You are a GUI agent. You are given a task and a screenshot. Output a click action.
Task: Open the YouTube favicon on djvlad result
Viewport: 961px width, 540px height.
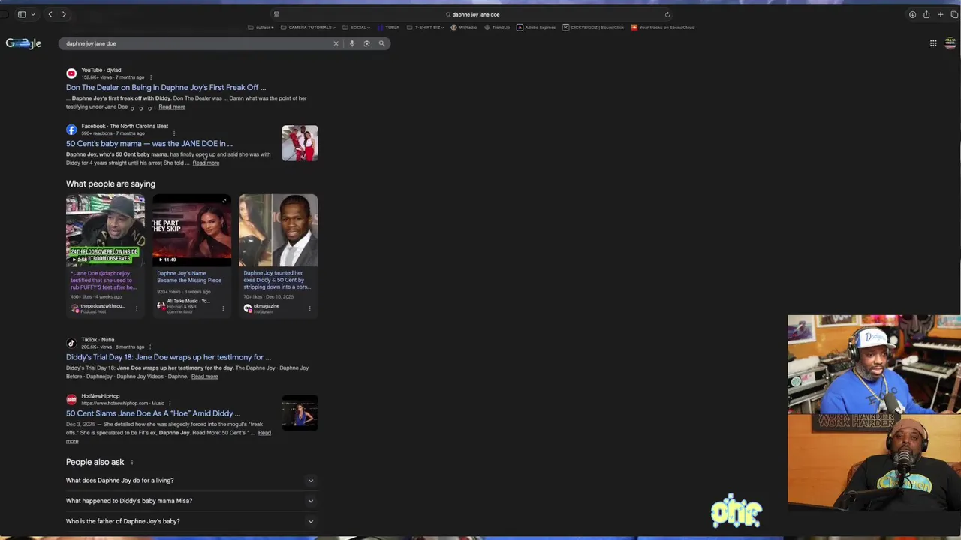tap(71, 73)
